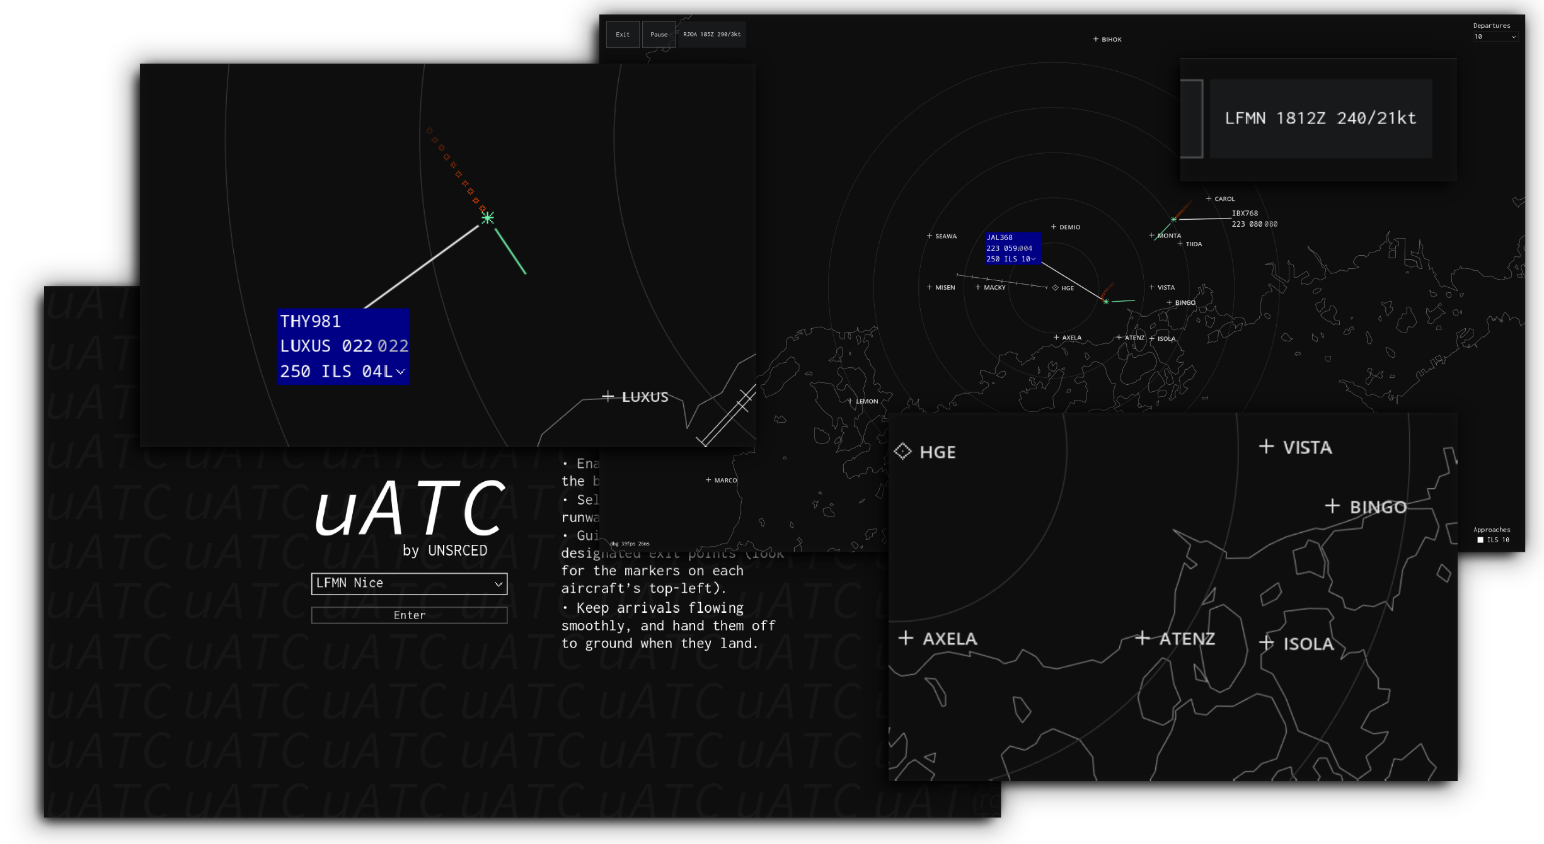
Task: Click the Exit button
Action: coord(623,34)
